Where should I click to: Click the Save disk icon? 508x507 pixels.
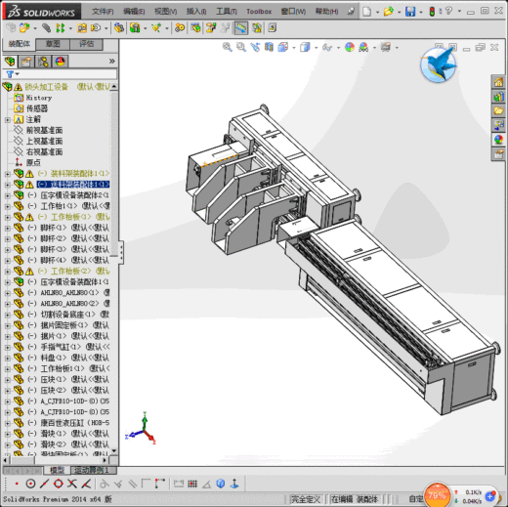(x=410, y=12)
